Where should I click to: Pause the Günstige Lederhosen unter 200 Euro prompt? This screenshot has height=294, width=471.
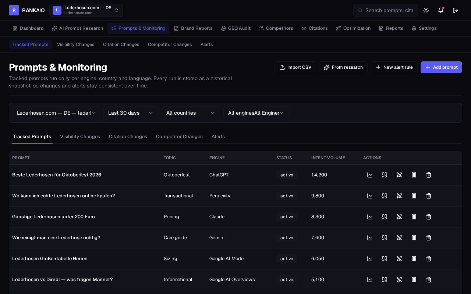414,217
